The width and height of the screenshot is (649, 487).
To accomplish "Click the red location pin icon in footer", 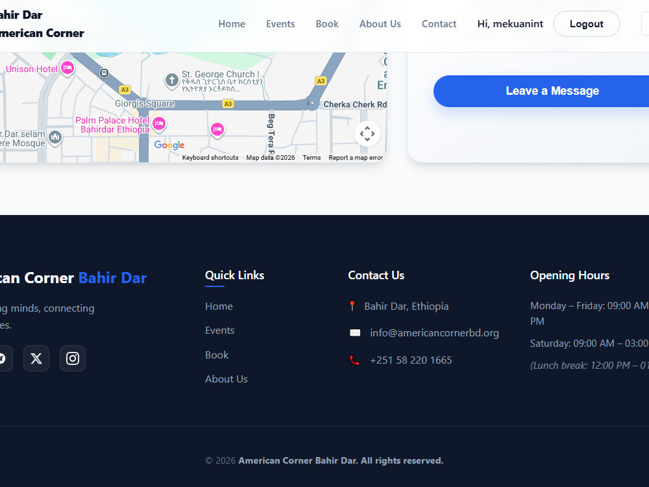I will coord(352,306).
